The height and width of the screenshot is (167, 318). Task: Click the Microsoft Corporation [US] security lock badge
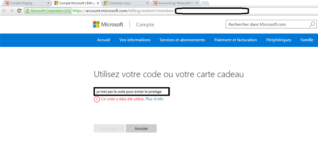tap(48, 11)
